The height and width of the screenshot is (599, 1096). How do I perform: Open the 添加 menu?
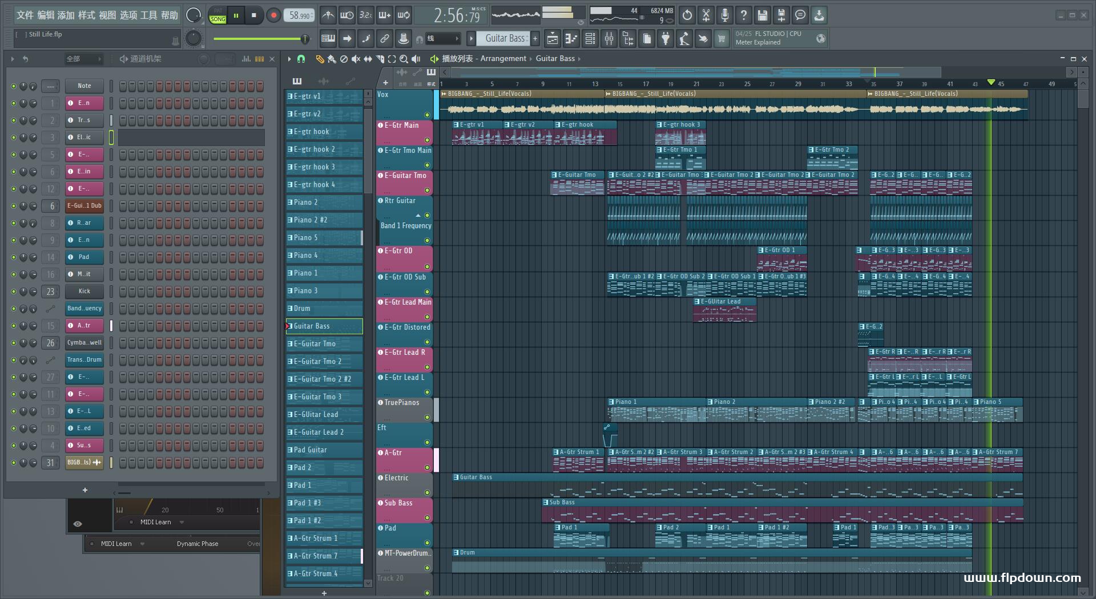(x=66, y=15)
